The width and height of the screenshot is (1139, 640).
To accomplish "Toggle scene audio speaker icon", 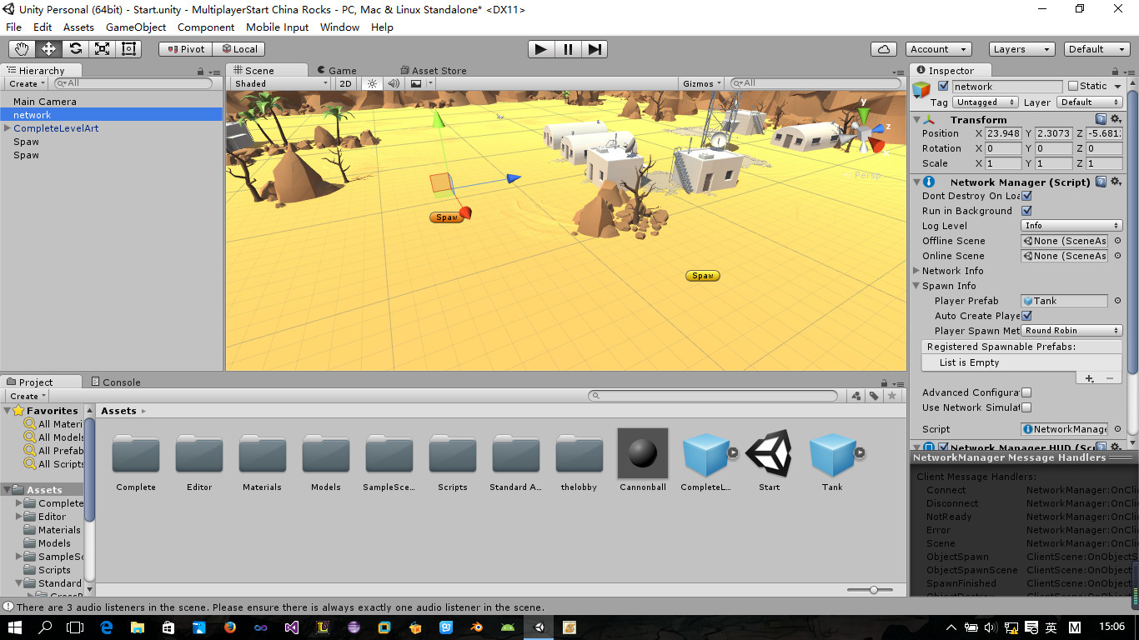I will [394, 83].
